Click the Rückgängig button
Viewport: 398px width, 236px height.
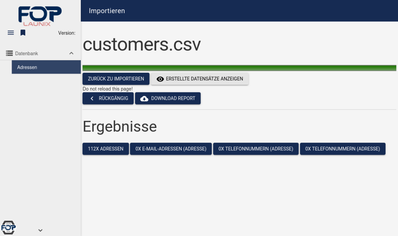pos(108,98)
